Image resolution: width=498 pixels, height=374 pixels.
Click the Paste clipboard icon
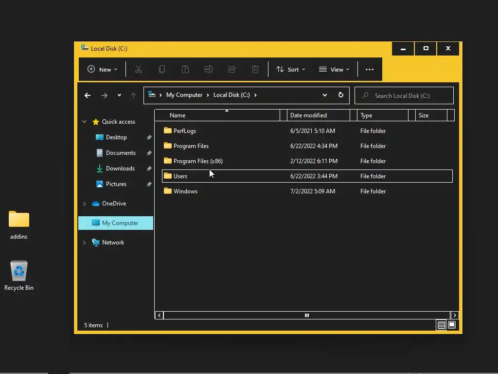pos(185,69)
